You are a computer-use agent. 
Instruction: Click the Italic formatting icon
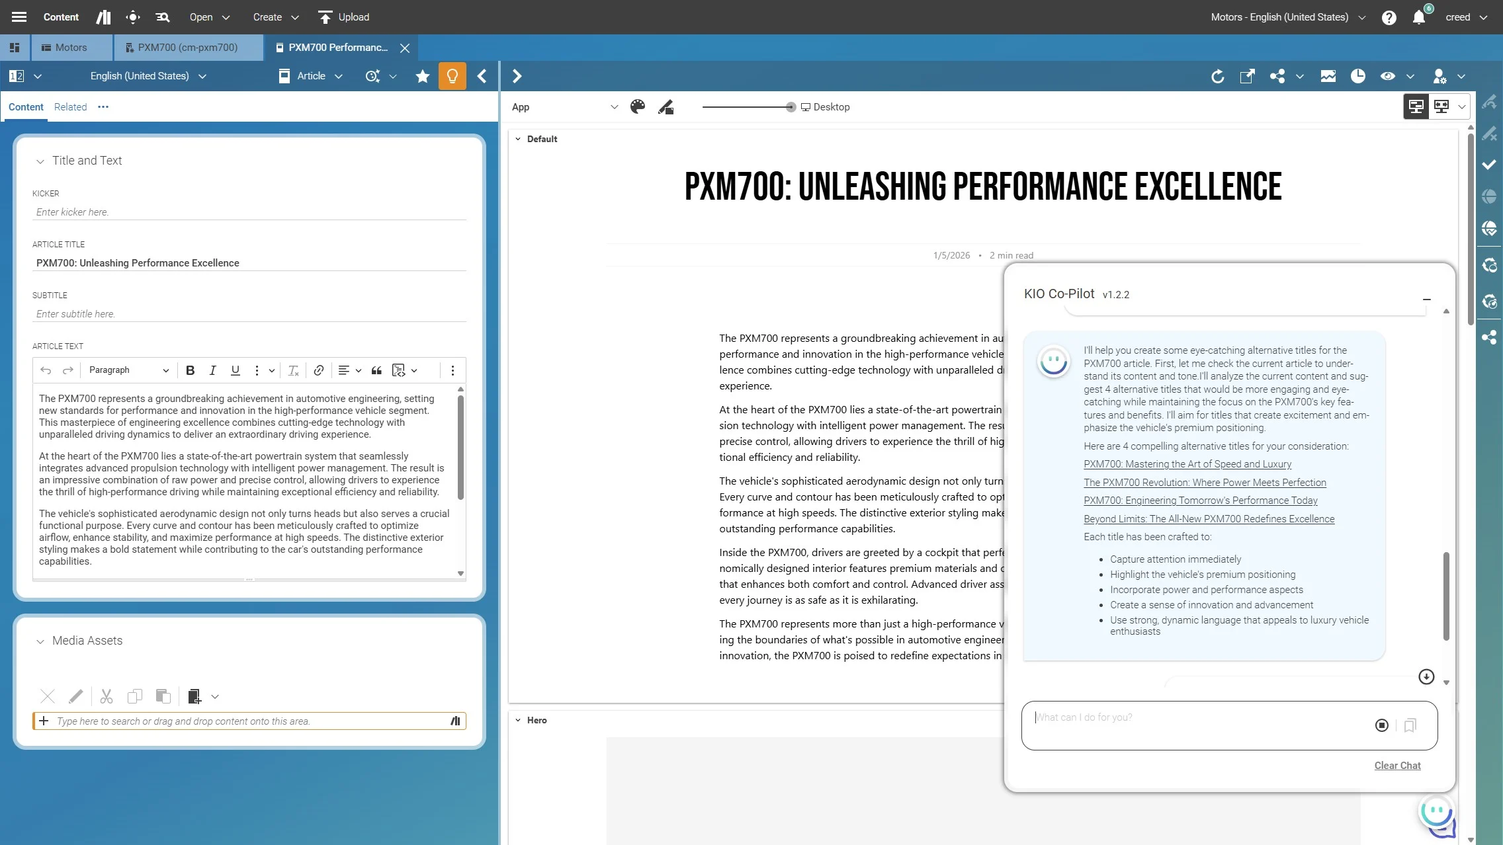(x=212, y=370)
